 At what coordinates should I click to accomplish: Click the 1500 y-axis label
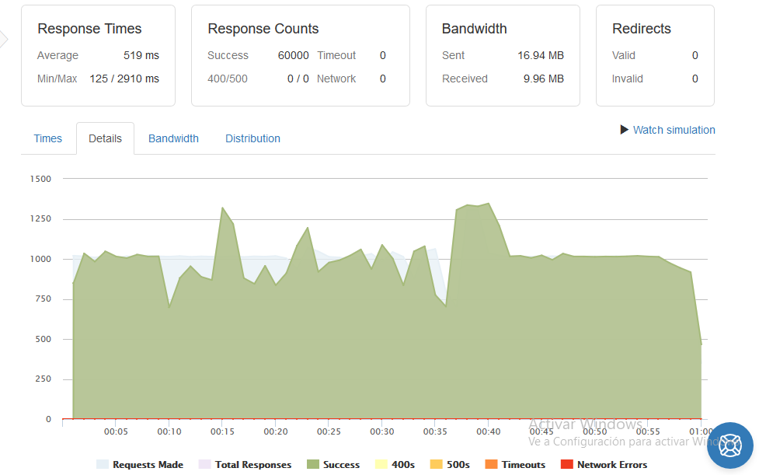(40, 179)
